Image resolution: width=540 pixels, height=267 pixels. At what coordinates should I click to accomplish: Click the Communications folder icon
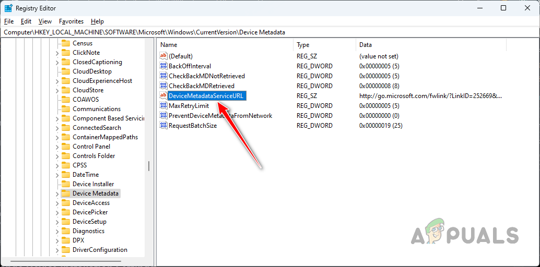pyautogui.click(x=66, y=108)
